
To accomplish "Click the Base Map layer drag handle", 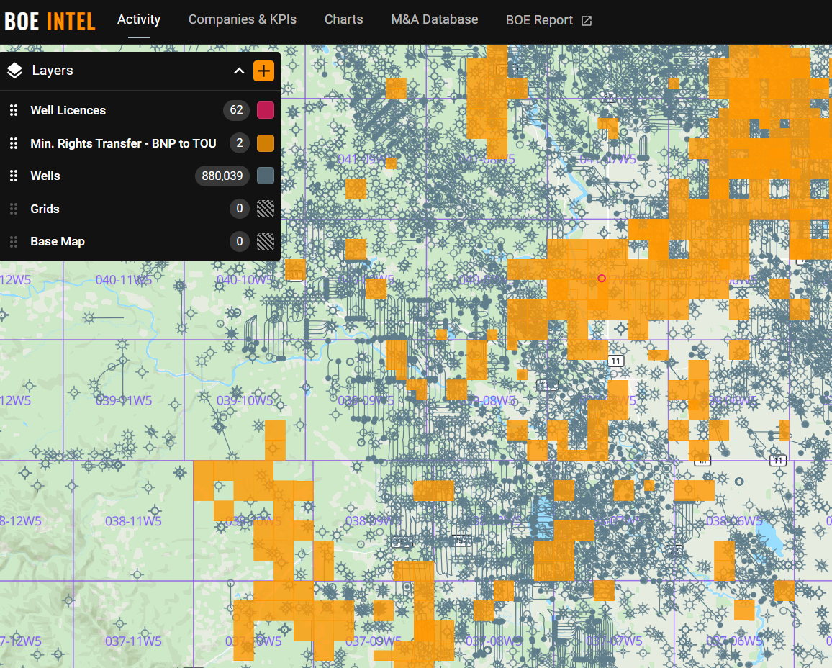I will pos(14,242).
